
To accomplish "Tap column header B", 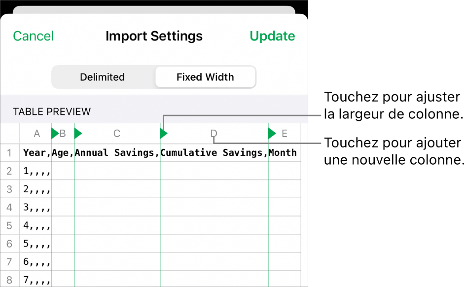I will pyautogui.click(x=63, y=133).
